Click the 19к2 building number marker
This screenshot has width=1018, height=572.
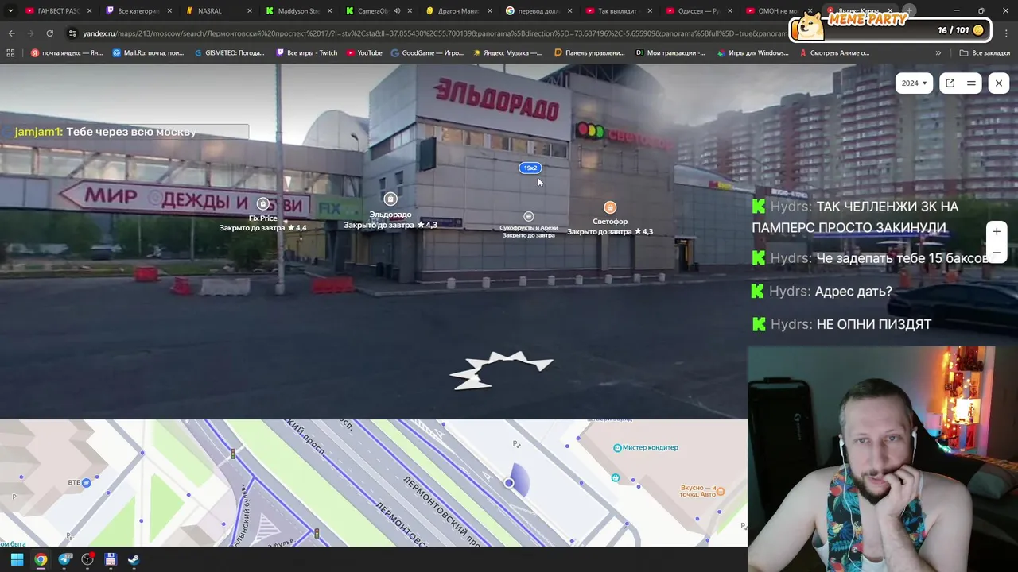(x=530, y=168)
